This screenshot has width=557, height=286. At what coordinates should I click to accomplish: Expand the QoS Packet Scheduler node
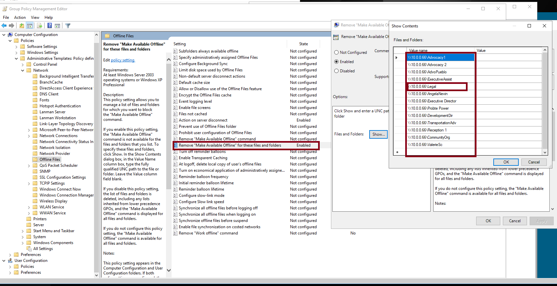coord(29,165)
